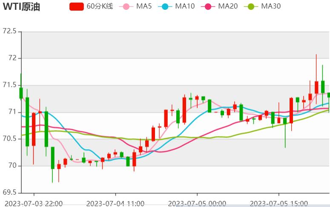Click the 69.5 y-axis label
This screenshot has height=207, width=330.
[x=9, y=193]
